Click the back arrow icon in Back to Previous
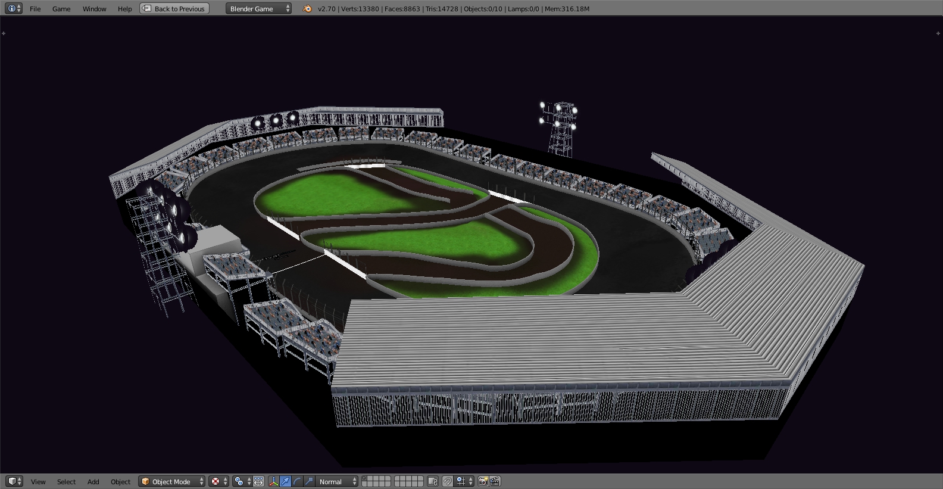 (147, 8)
